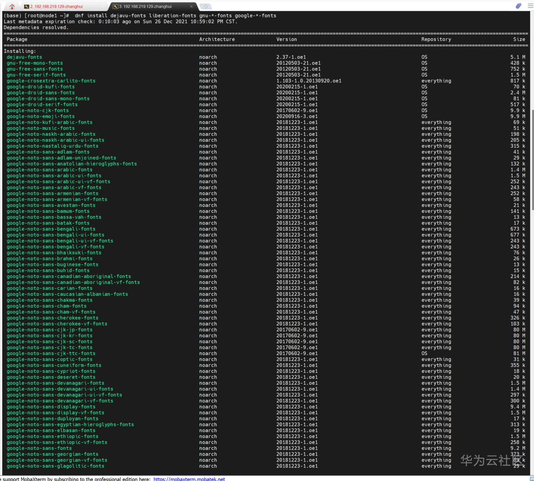Image resolution: width=534 pixels, height=481 pixels.
Task: Click google-noto-cjk-fonts package name
Action: pos(38,110)
